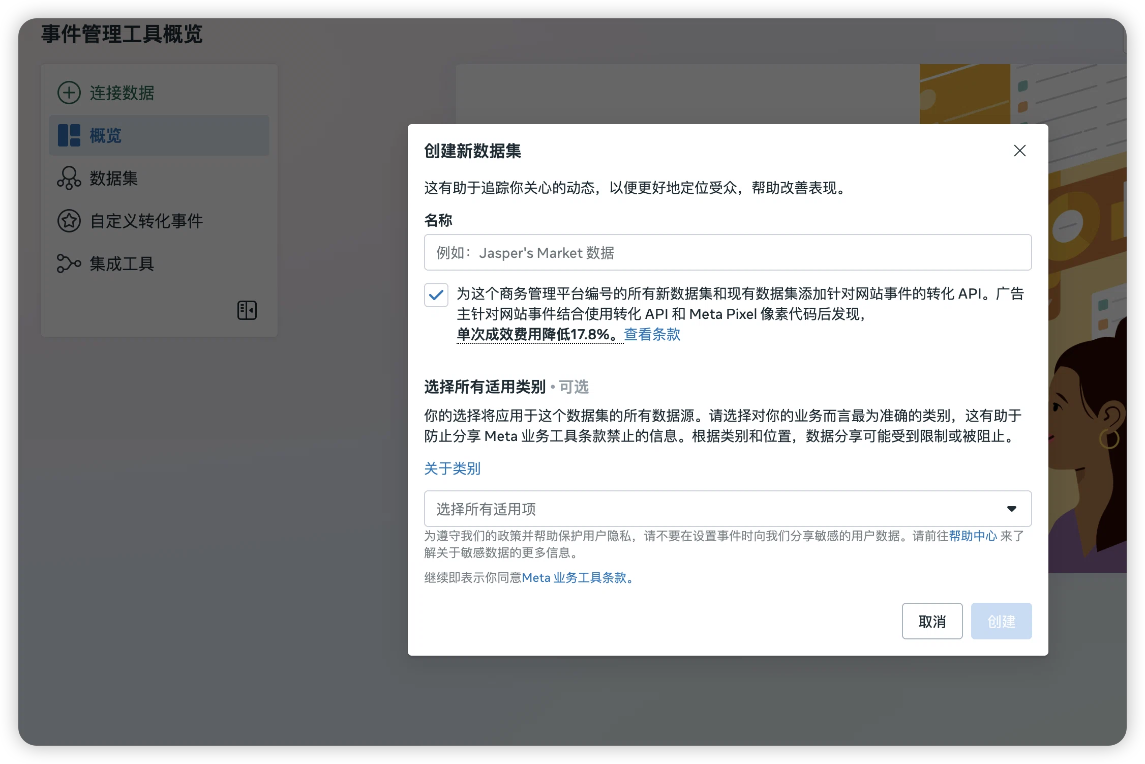Open the 关于类别 link

(452, 468)
